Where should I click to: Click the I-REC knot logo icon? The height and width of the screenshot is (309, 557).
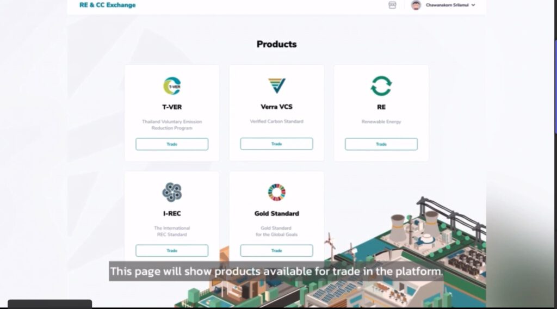tap(172, 192)
